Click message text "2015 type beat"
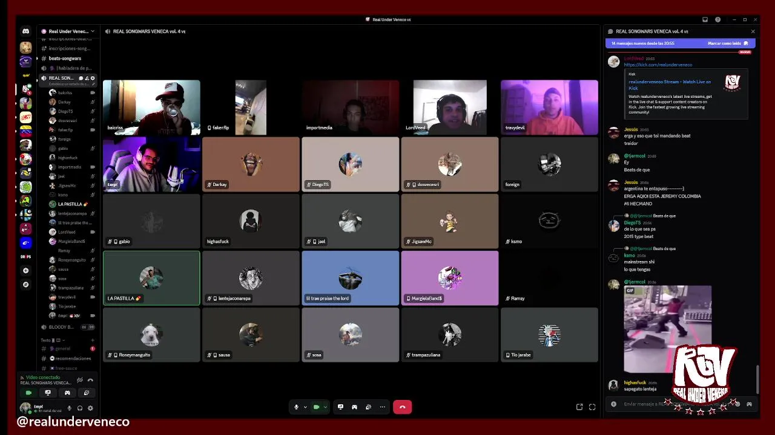Viewport: 775px width, 435px height. pyautogui.click(x=639, y=236)
